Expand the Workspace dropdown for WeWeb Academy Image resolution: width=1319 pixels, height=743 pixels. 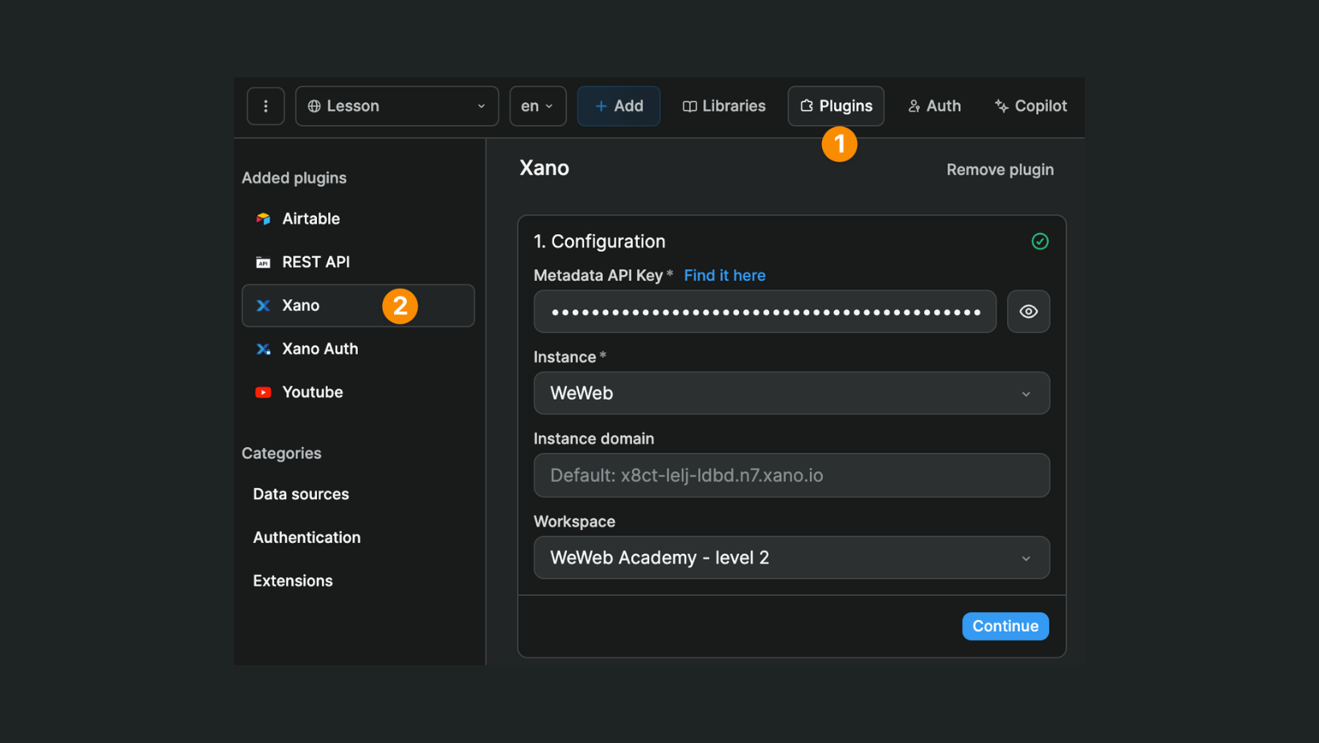(x=791, y=557)
